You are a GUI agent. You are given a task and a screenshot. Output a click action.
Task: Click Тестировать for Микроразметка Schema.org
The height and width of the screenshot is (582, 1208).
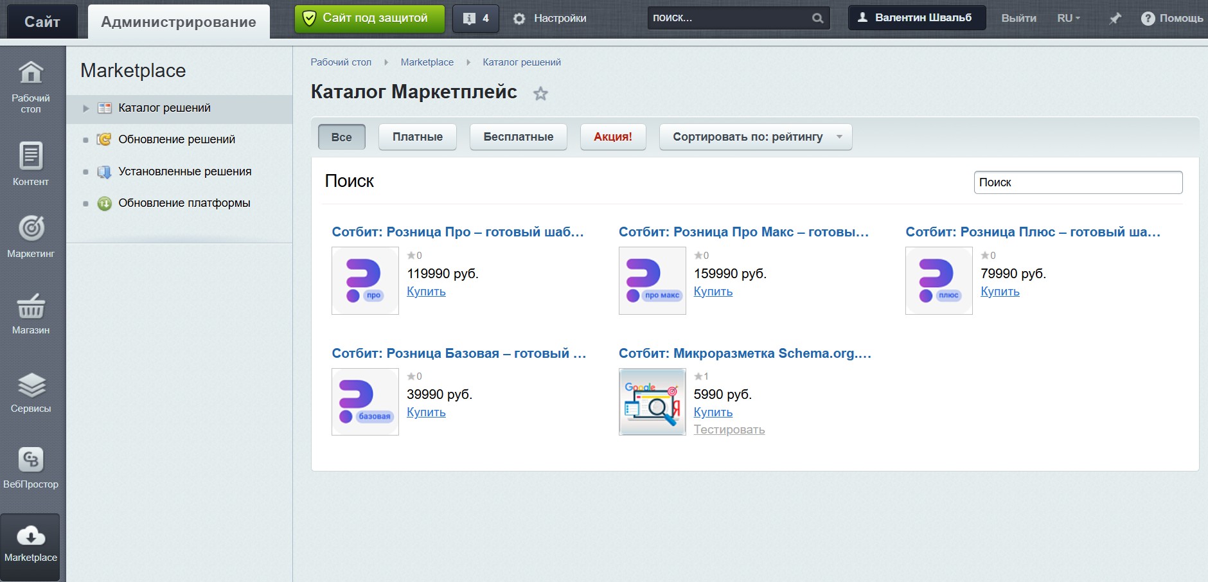tap(729, 430)
